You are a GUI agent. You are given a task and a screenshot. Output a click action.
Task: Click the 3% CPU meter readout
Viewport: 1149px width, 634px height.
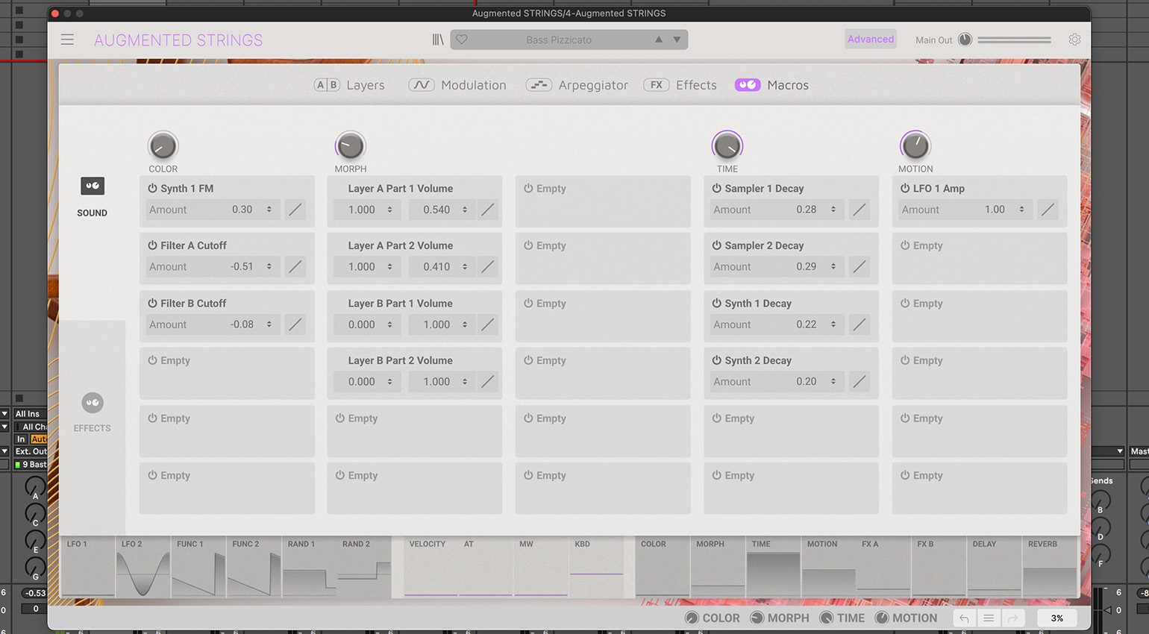pyautogui.click(x=1057, y=618)
